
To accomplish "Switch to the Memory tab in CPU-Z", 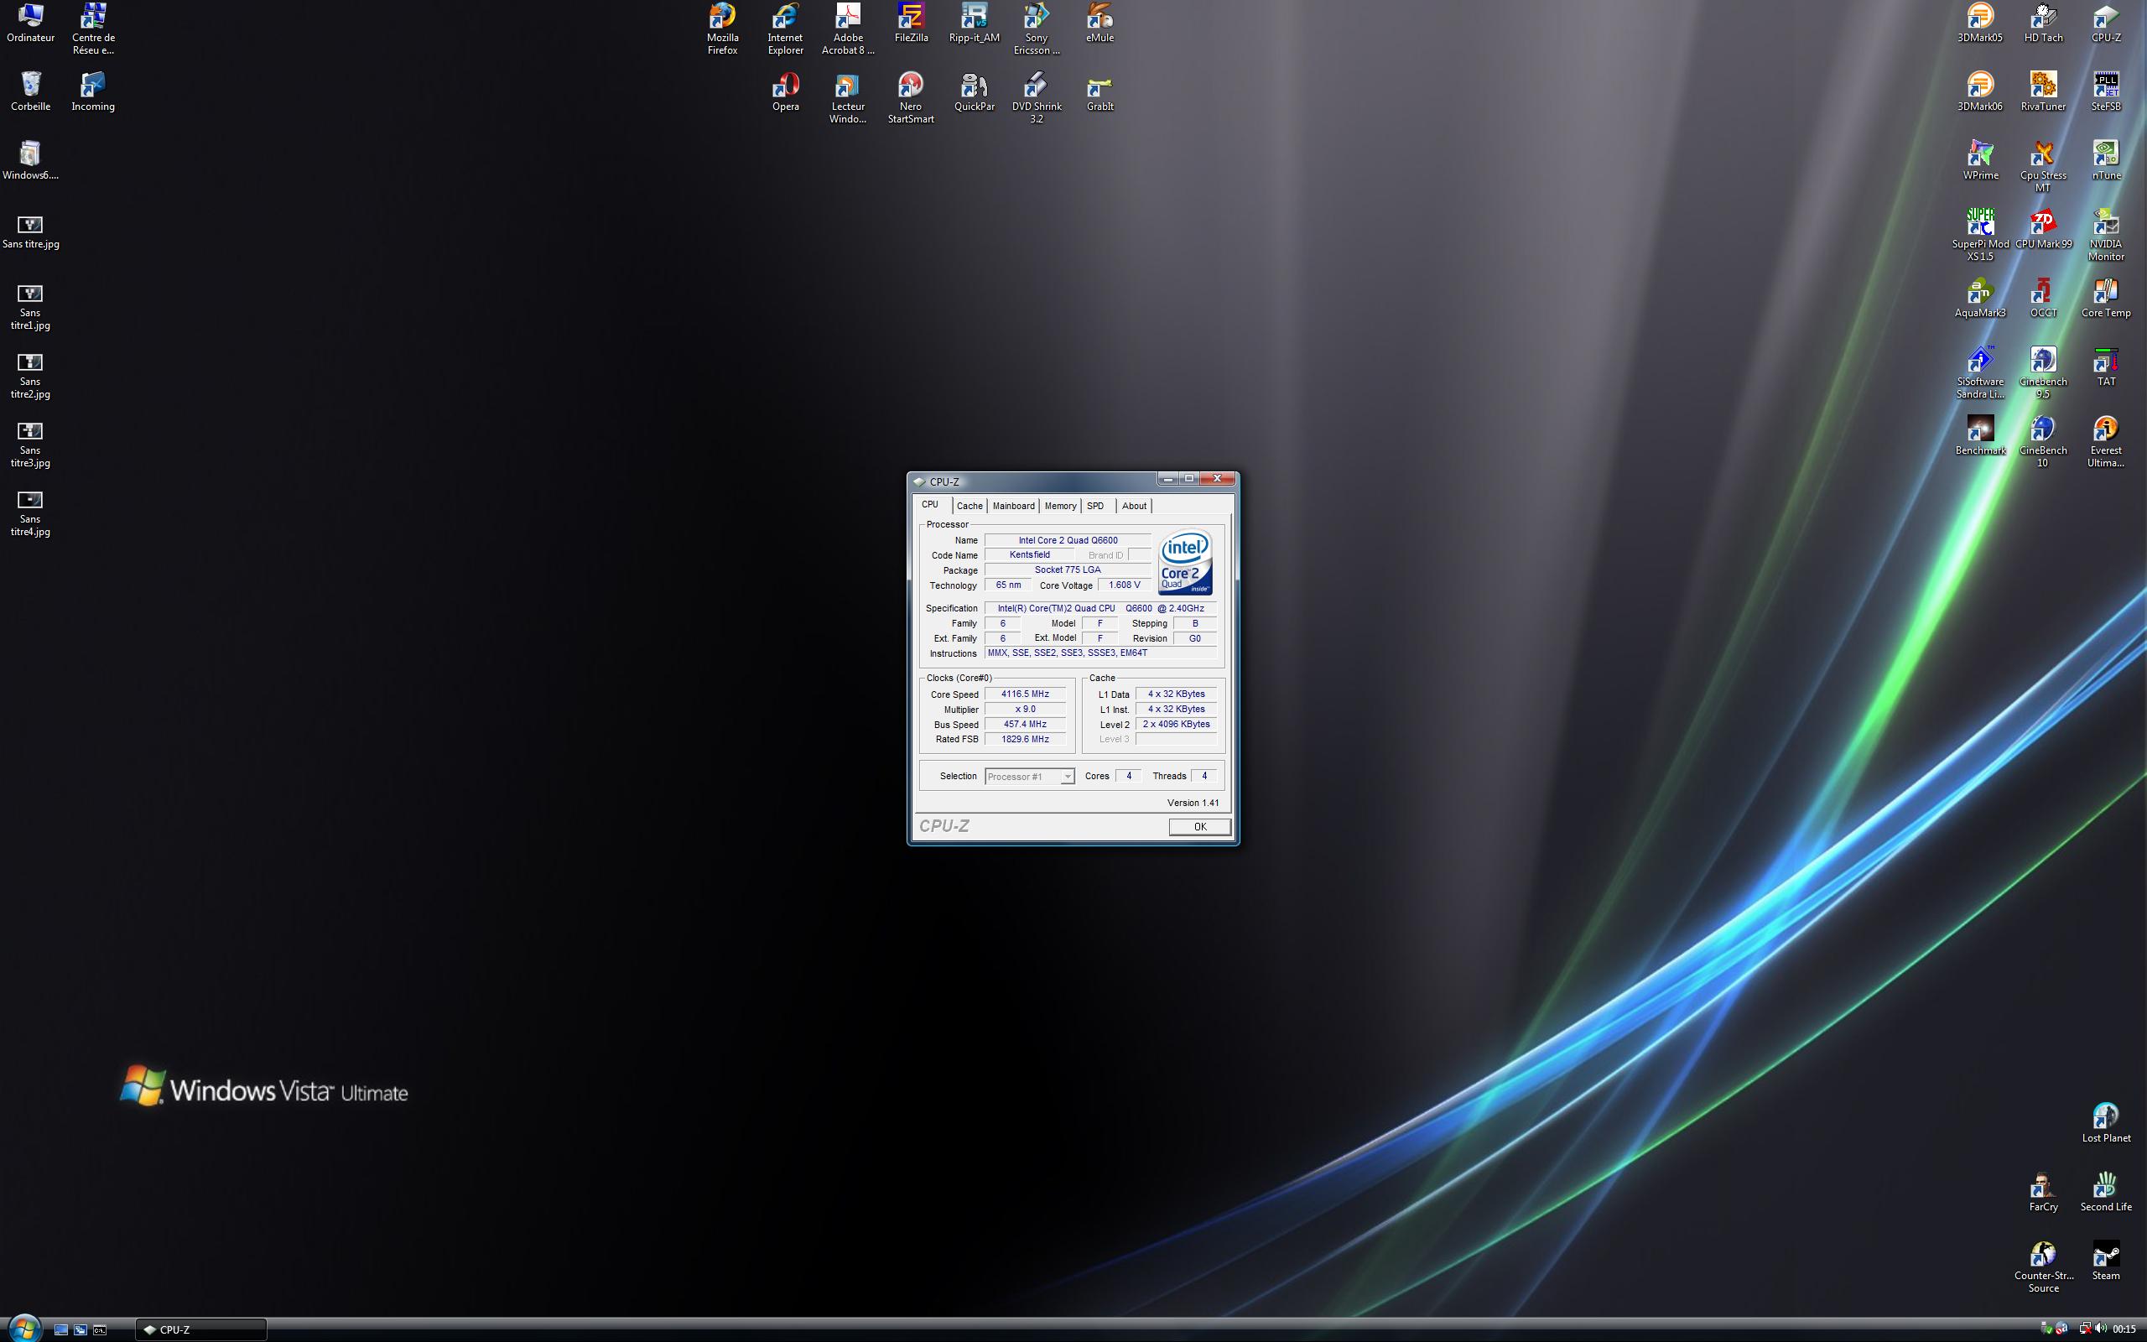I will coord(1060,506).
